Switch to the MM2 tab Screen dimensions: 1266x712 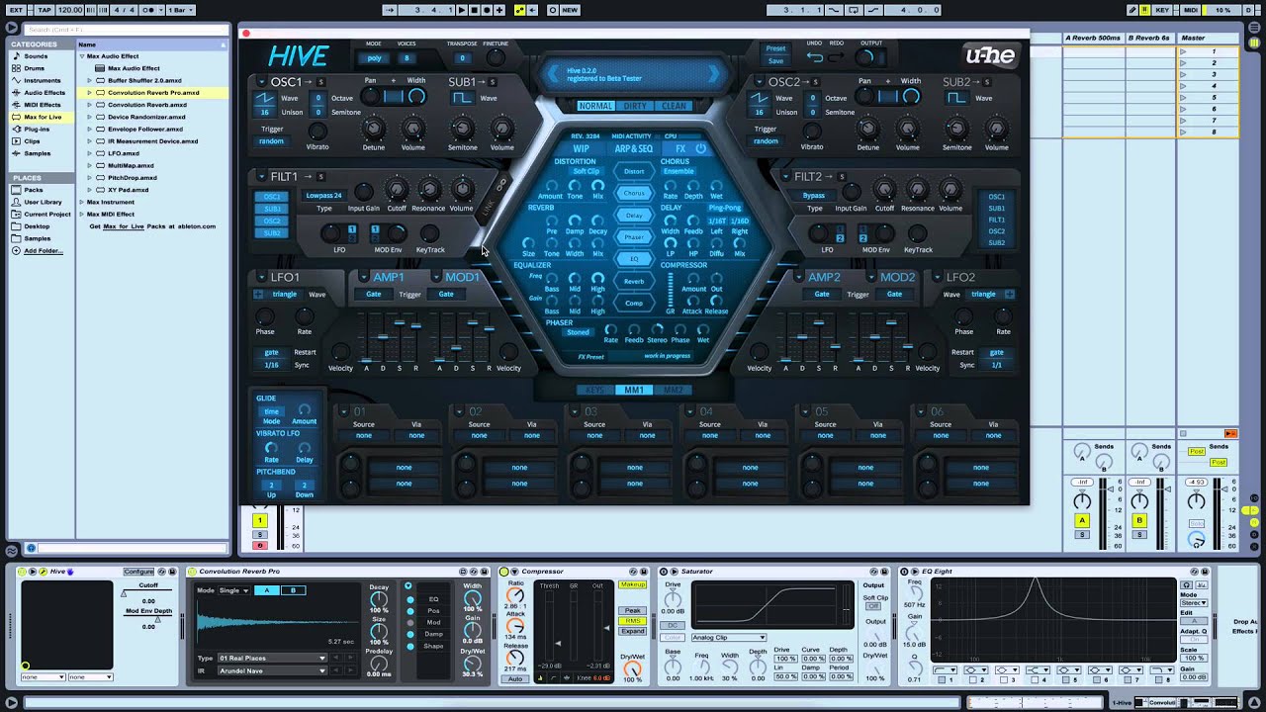pos(674,390)
